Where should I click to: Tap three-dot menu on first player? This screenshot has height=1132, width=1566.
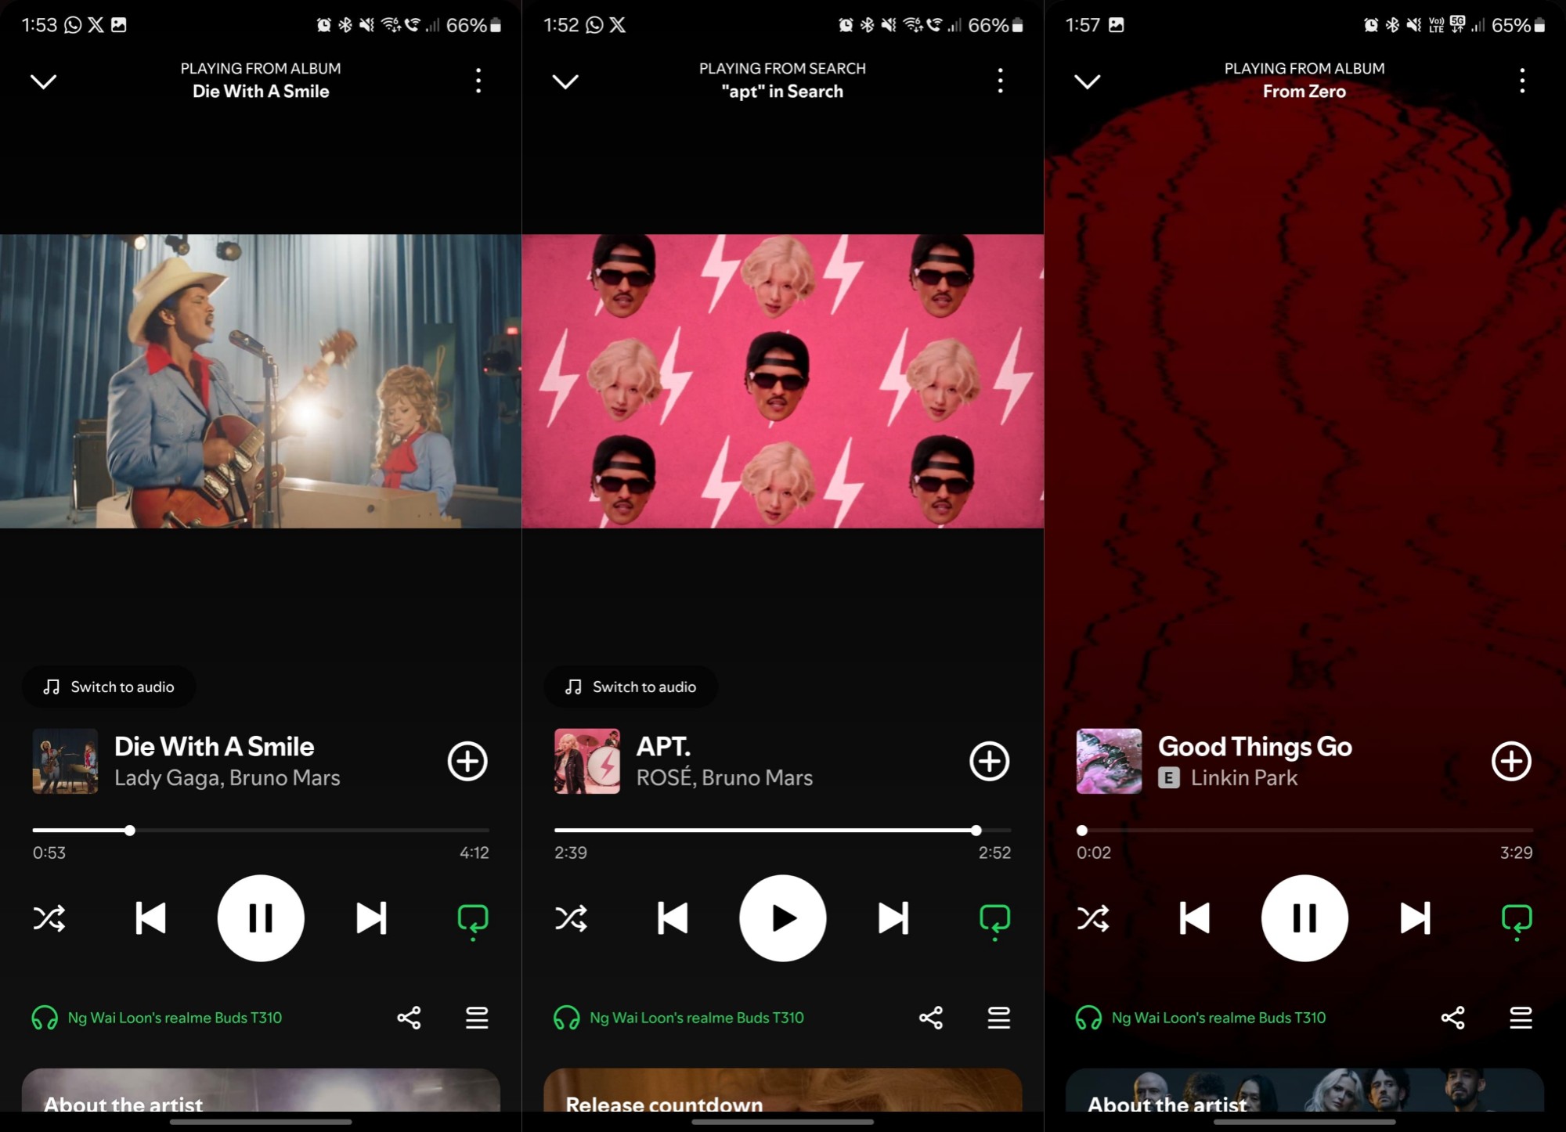[479, 81]
